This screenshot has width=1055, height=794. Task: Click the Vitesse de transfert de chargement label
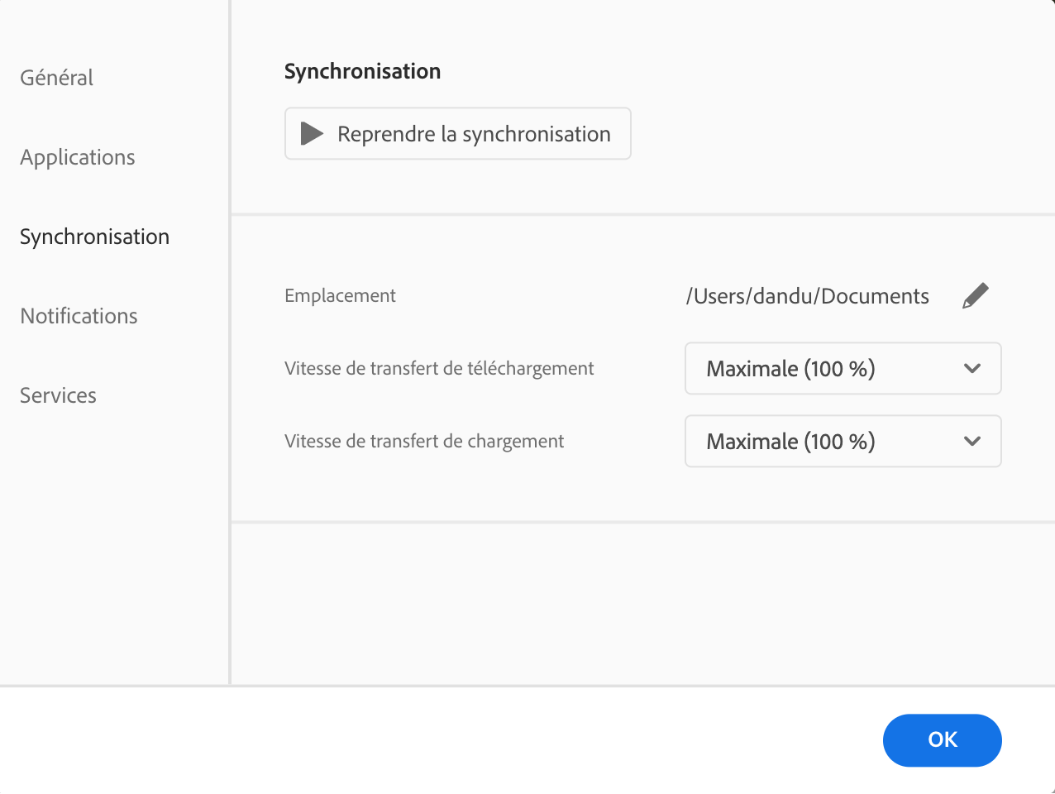[x=424, y=441]
